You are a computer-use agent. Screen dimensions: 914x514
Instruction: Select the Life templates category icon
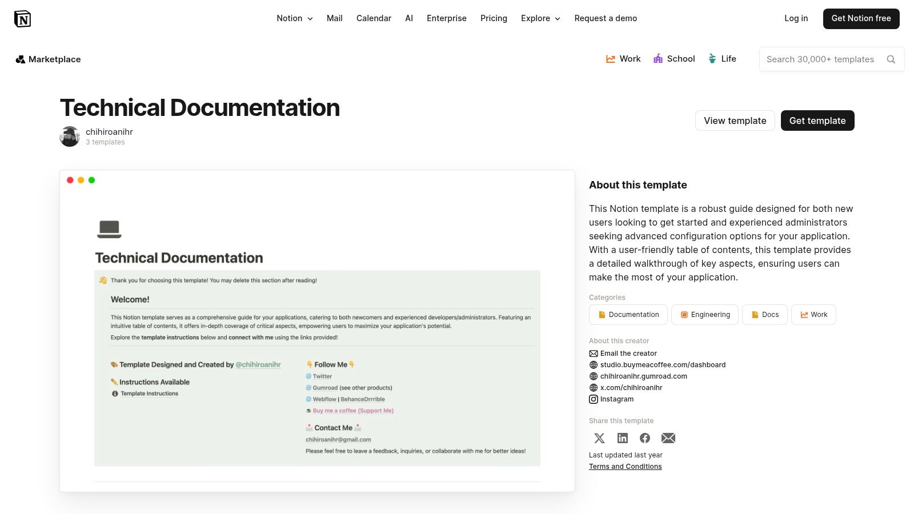pos(712,59)
